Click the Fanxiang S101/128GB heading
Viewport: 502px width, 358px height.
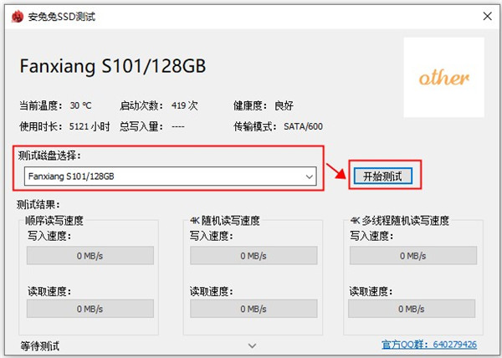113,66
